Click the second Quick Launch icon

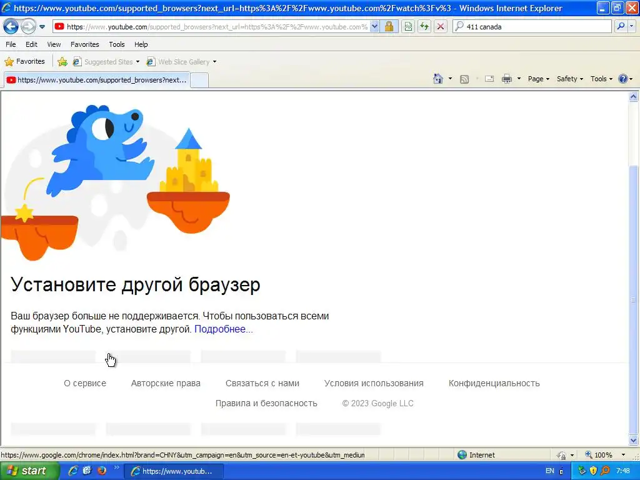(x=87, y=471)
